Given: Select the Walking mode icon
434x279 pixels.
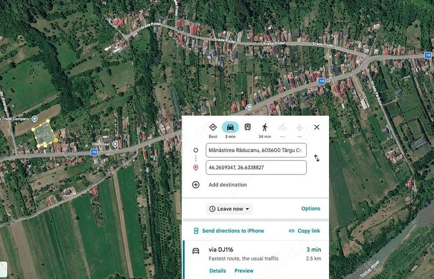Looking at the screenshot, I should pyautogui.click(x=265, y=127).
